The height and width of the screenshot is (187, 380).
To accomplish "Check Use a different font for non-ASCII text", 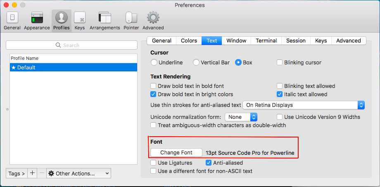I will click(153, 171).
